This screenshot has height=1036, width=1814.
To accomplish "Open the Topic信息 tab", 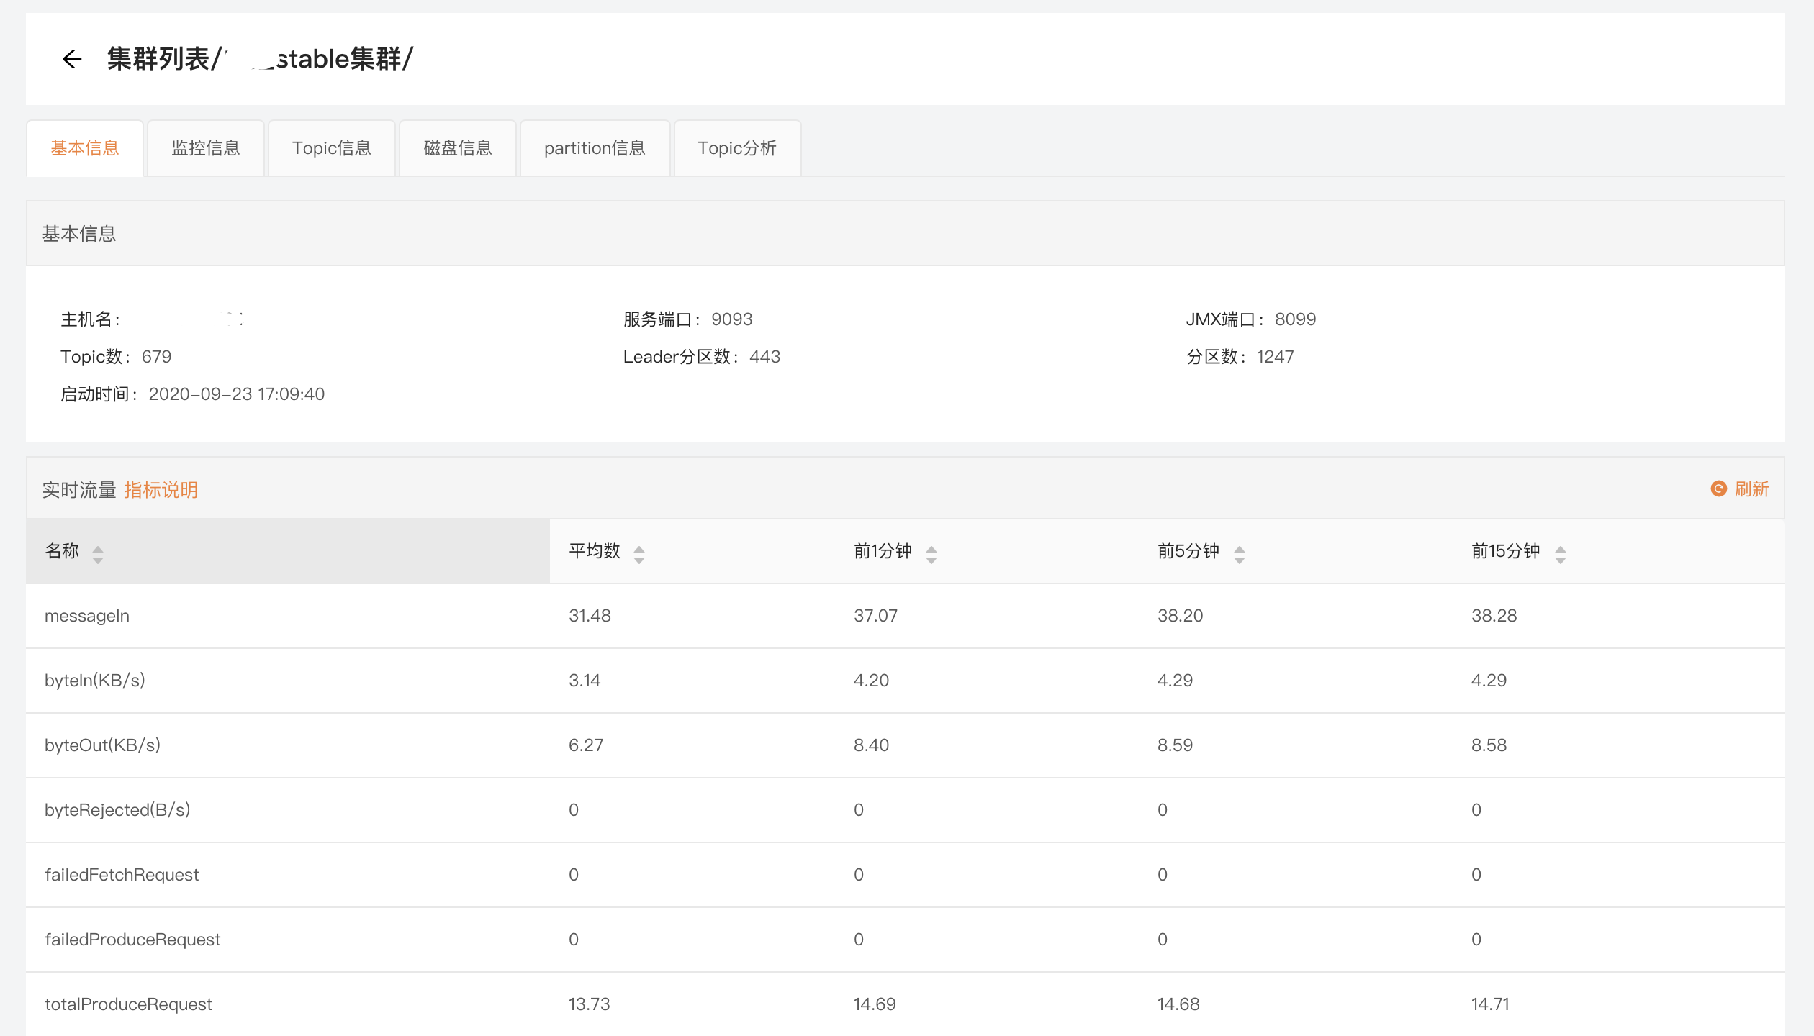I will [x=331, y=148].
